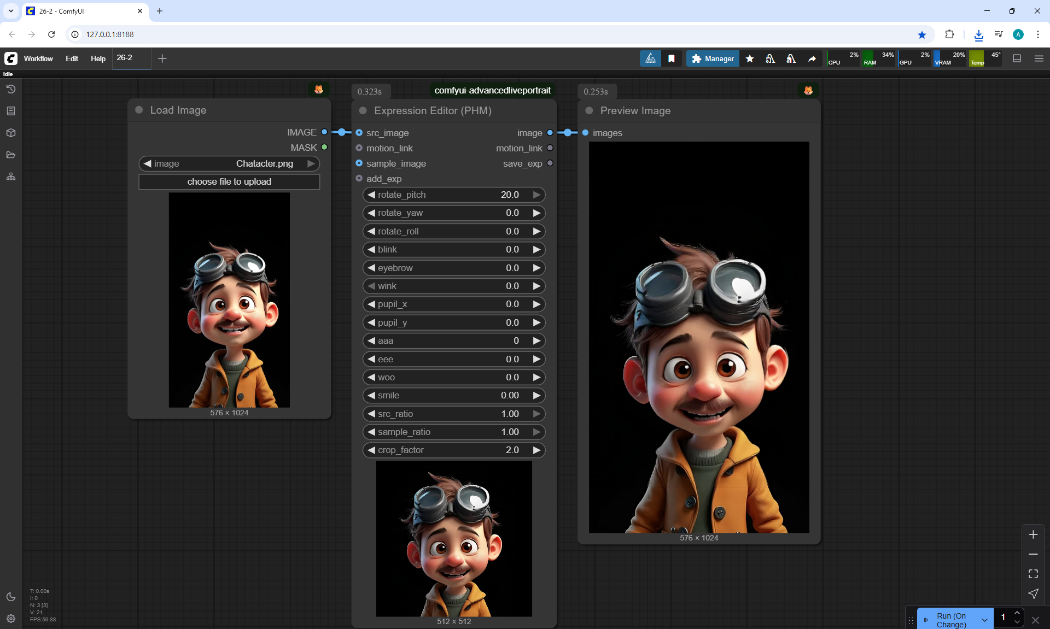Toggle collapse dot on Load Image node
Image resolution: width=1050 pixels, height=629 pixels.
[x=139, y=110]
